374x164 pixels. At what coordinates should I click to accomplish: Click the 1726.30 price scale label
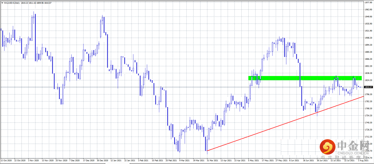click(368, 129)
